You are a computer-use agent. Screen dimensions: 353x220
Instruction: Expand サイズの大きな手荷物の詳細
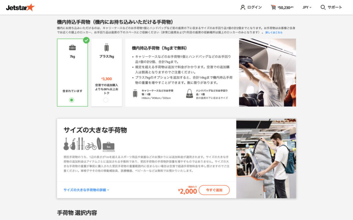(86, 190)
